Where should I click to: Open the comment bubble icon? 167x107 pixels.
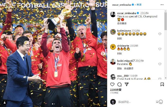(x=119, y=85)
